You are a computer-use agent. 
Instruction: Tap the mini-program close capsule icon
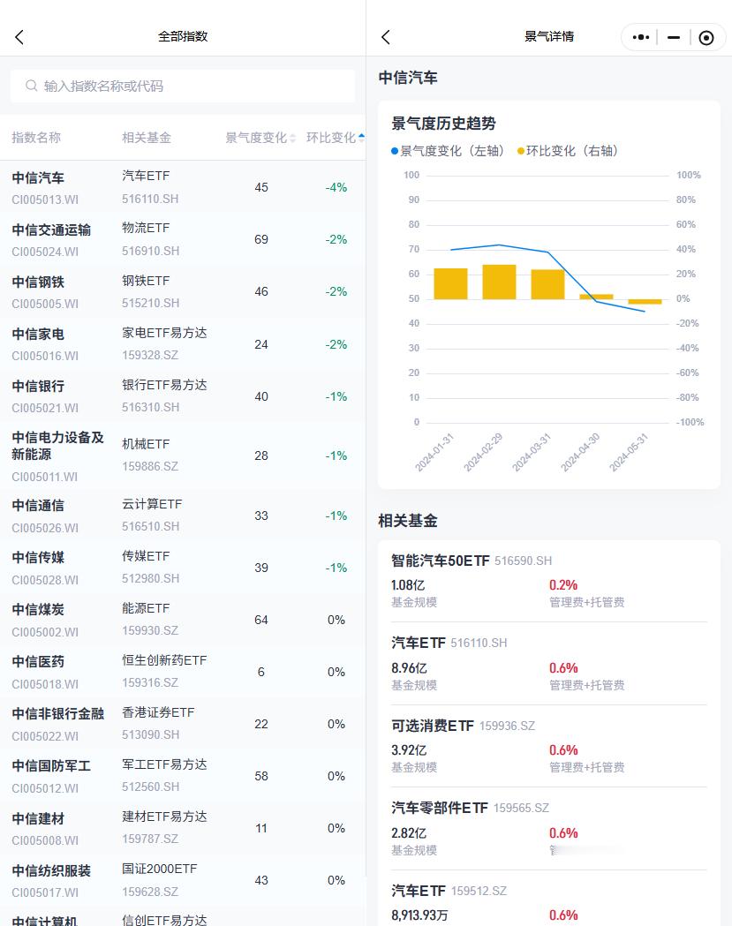tap(706, 37)
